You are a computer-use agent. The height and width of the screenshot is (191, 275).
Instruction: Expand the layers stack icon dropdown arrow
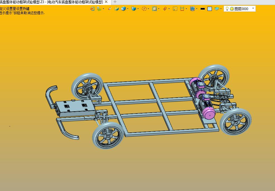pyautogui.click(x=221, y=9)
